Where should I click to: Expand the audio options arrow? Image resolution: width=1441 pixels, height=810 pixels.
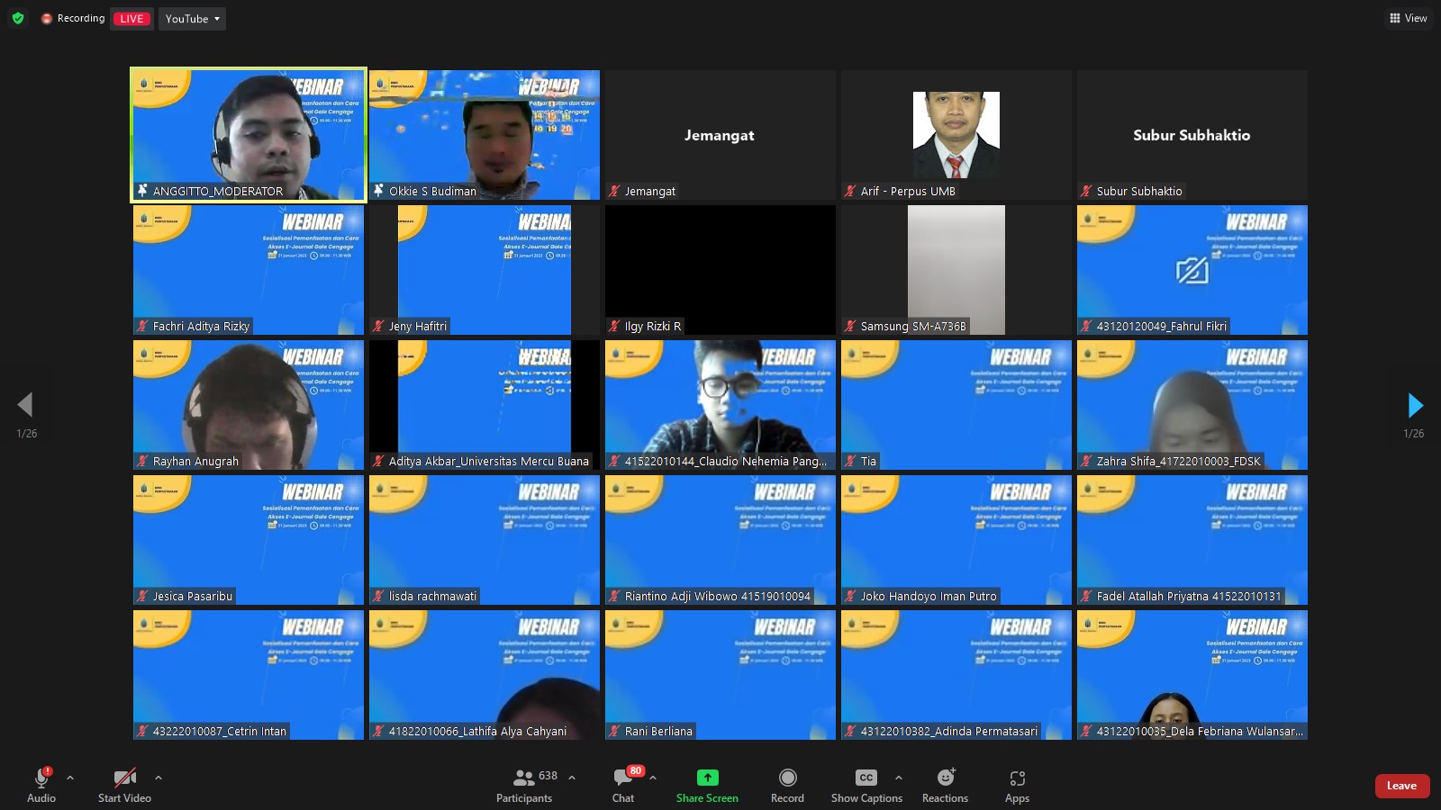pyautogui.click(x=70, y=778)
